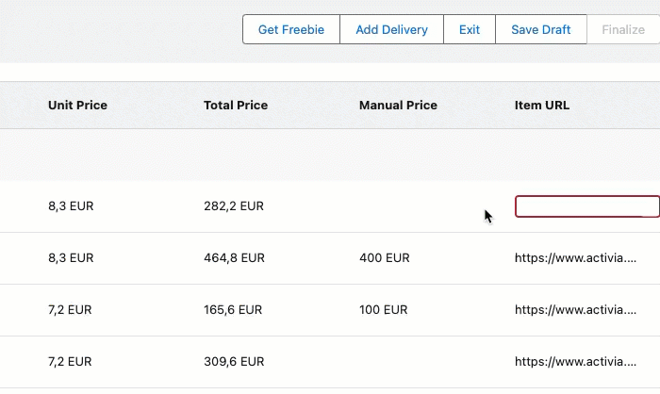Click the Get Freebie button

tap(290, 29)
